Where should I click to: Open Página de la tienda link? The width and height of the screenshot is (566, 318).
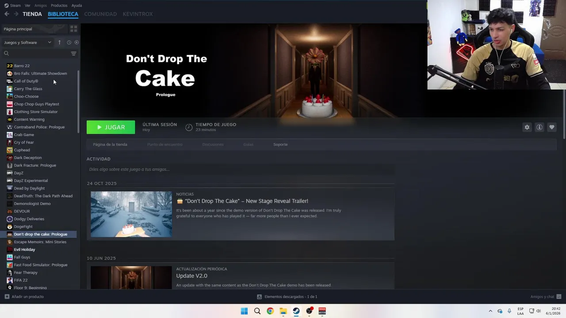[110, 144]
